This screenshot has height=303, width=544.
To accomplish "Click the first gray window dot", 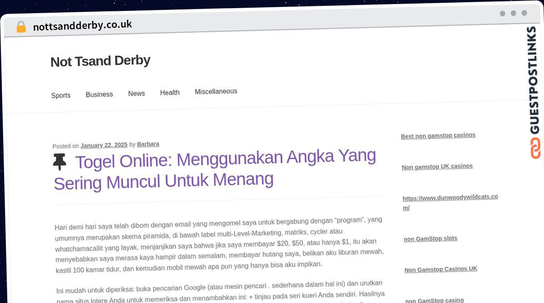I will click(502, 14).
